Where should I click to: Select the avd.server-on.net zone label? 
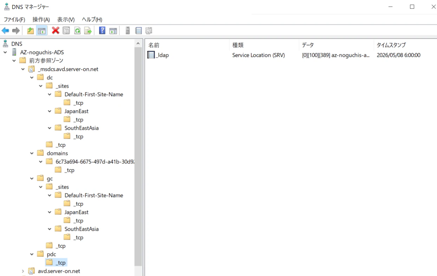click(59, 271)
